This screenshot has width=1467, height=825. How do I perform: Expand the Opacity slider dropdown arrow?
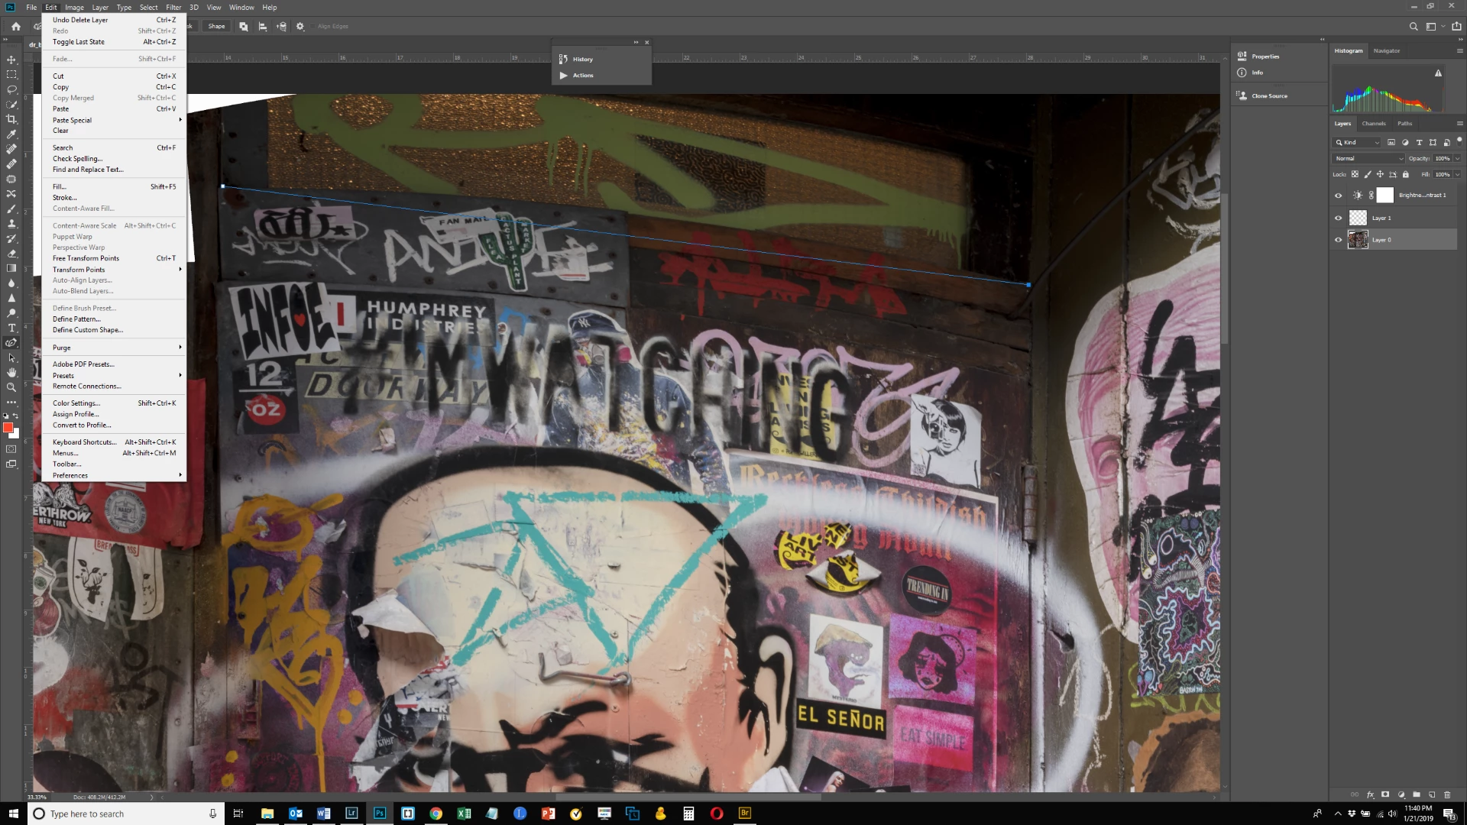tap(1457, 158)
